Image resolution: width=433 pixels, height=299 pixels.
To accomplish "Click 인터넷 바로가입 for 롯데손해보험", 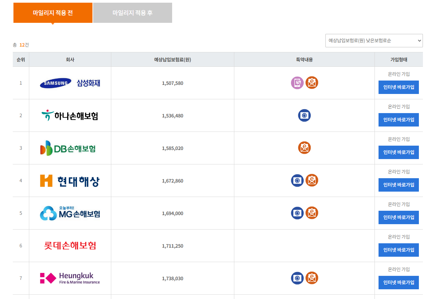I will point(399,250).
